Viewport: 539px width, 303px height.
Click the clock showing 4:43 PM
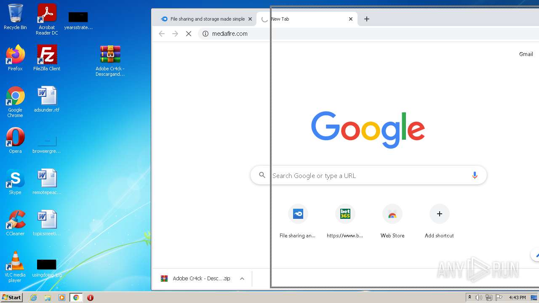[517, 298]
